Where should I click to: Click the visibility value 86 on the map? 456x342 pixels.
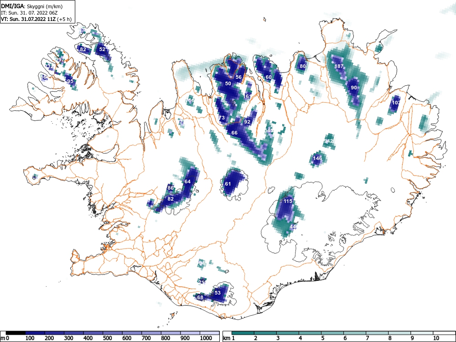click(171, 188)
